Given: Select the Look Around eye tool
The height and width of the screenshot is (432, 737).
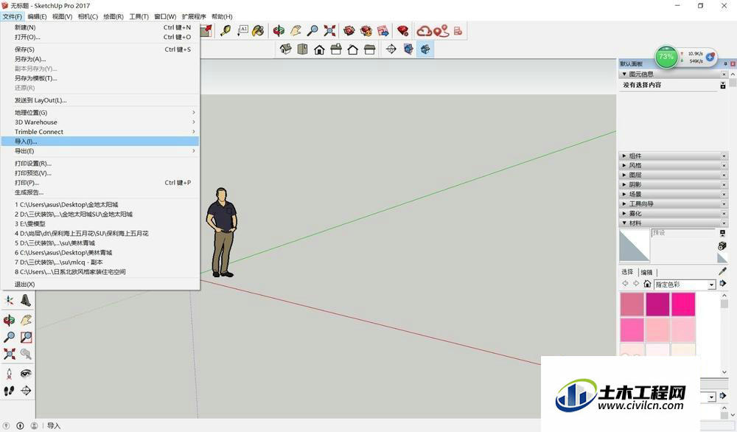Looking at the screenshot, I should [26, 374].
